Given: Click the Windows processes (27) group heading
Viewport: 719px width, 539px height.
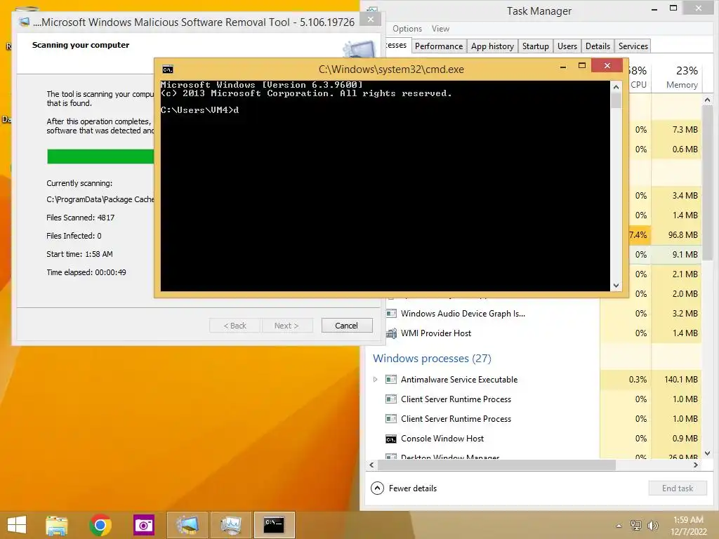Looking at the screenshot, I should 432,359.
